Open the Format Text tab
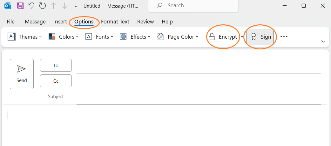This screenshot has width=331, height=146. [115, 22]
